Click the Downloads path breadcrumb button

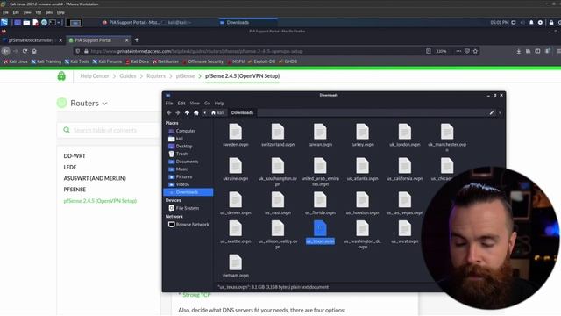click(242, 112)
